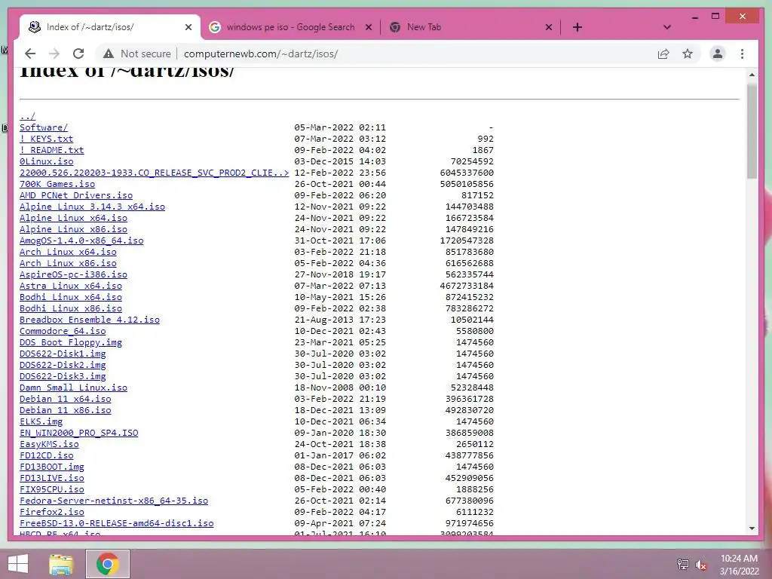Click the Chrome icon in the taskbar
The width and height of the screenshot is (772, 579).
click(x=108, y=564)
